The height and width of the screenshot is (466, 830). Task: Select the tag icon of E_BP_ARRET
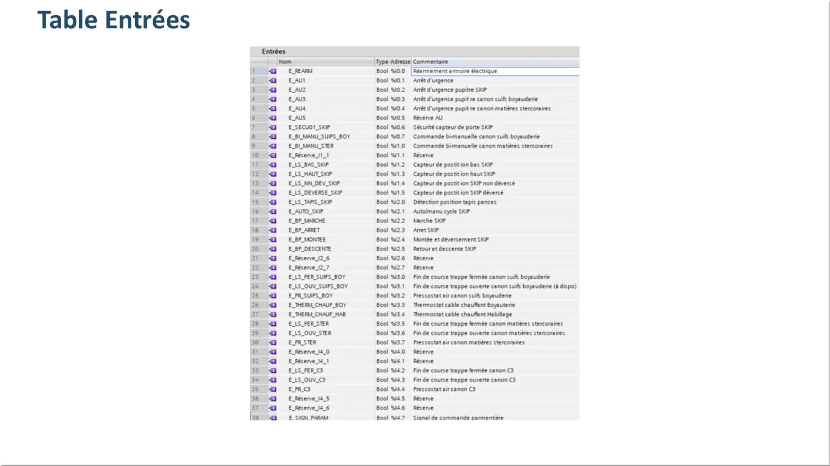[273, 230]
